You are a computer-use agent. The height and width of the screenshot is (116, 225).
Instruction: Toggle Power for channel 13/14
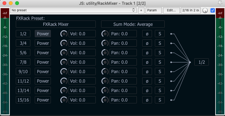click(x=43, y=90)
